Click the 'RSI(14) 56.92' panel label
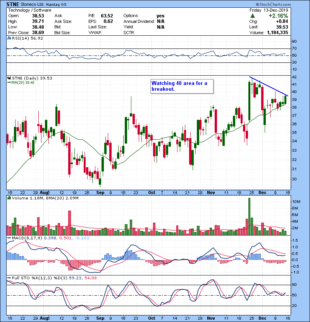Image resolution: width=310 pixels, height=322 pixels. (28, 38)
